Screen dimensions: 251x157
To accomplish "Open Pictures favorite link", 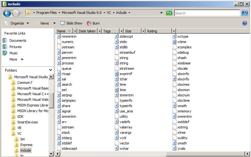I will [x=15, y=47].
